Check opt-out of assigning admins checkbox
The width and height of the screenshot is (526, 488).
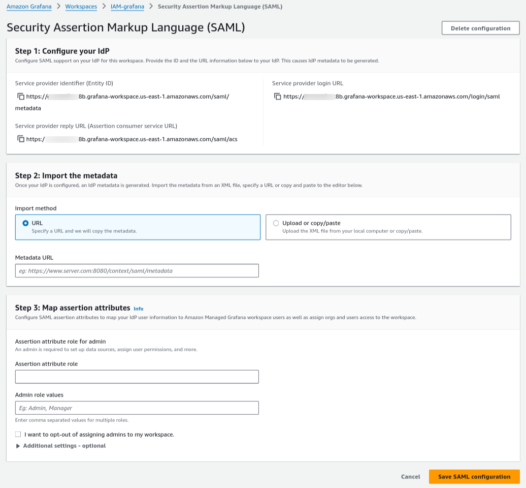tap(18, 435)
